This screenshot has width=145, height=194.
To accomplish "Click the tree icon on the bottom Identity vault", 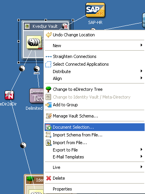I will click(x=30, y=180).
